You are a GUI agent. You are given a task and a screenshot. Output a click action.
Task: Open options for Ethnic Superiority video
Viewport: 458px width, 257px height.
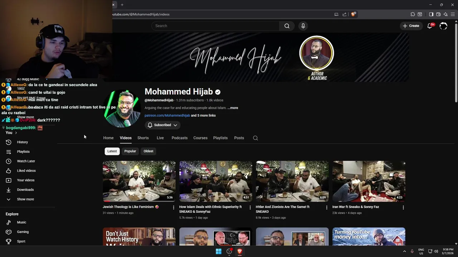pos(250,207)
